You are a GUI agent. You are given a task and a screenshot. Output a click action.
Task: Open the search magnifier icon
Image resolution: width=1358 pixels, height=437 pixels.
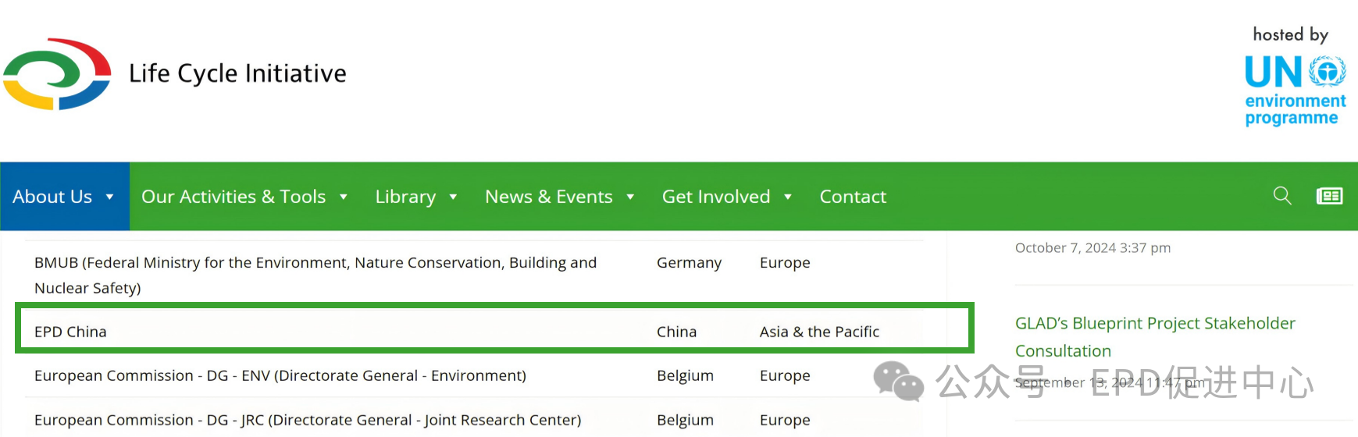point(1282,195)
